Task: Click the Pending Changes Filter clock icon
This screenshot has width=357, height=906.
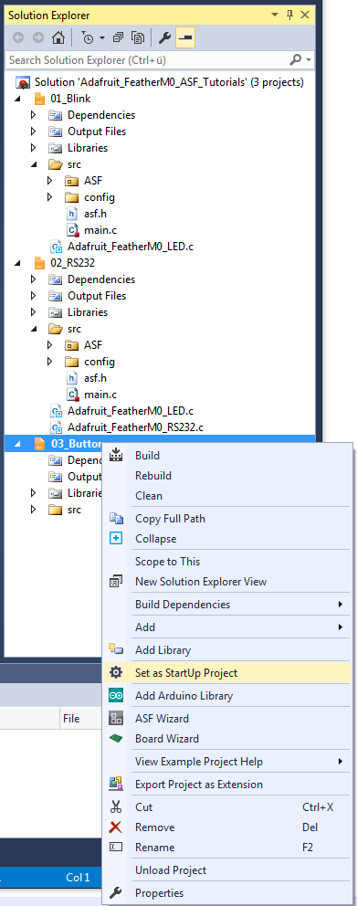Action: (x=89, y=38)
